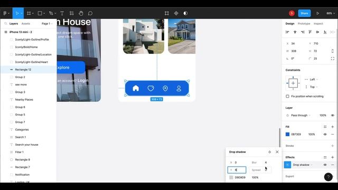Add a new fill with plus
The width and height of the screenshot is (338, 190).
(332, 127)
